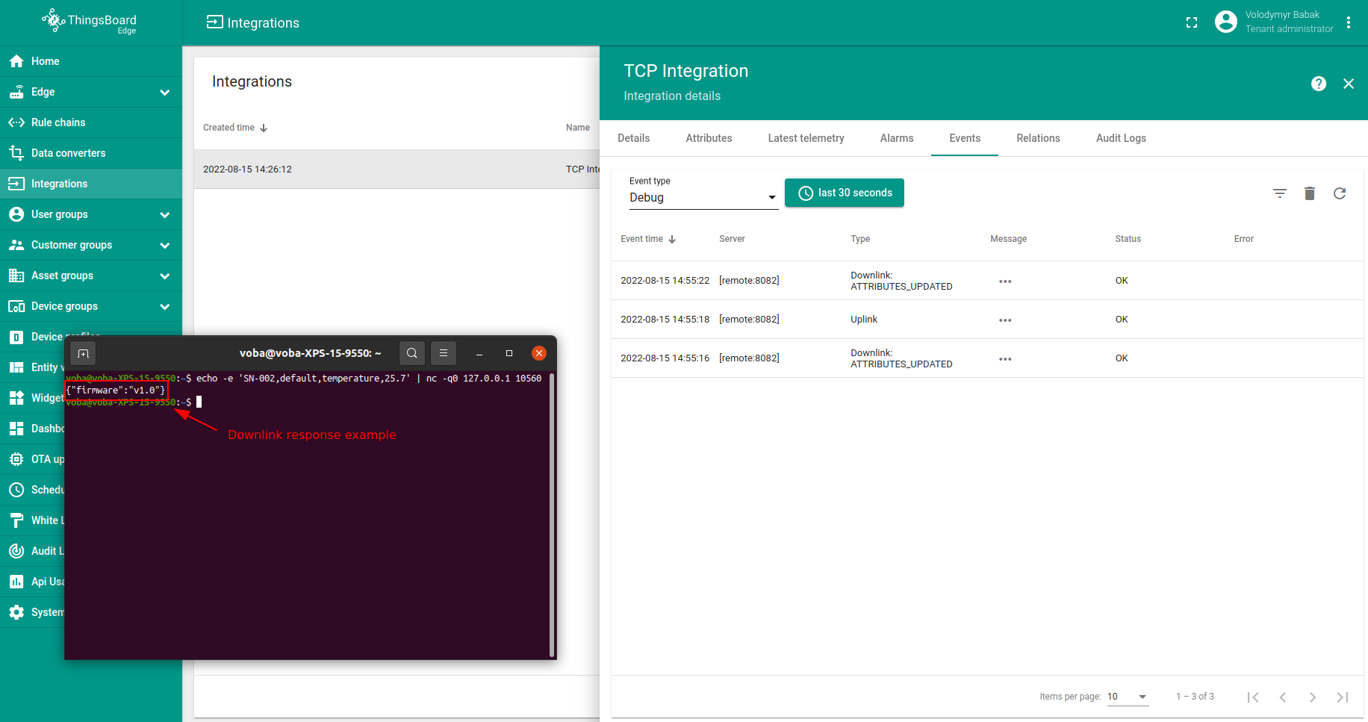Click the Device groups icon

[x=16, y=306]
